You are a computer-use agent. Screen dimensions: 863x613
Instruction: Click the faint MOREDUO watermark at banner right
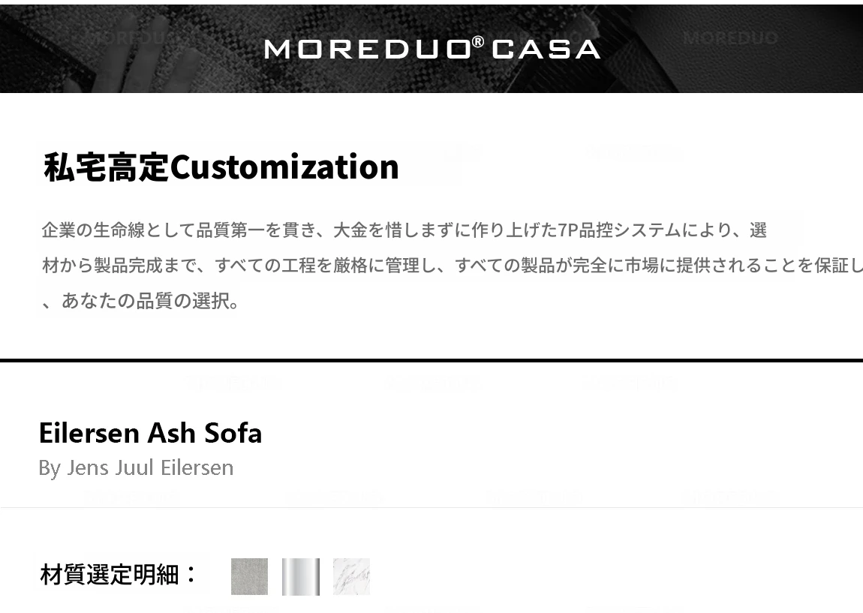[x=729, y=38]
